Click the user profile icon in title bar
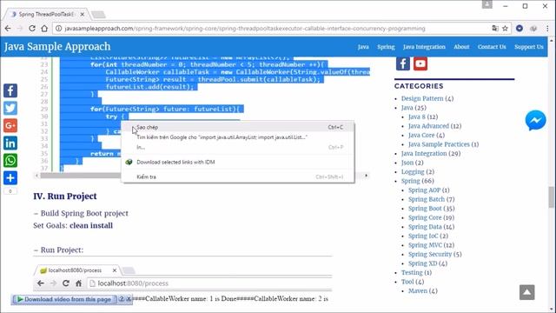Screen dimensions: 556x313 coord(486,4)
